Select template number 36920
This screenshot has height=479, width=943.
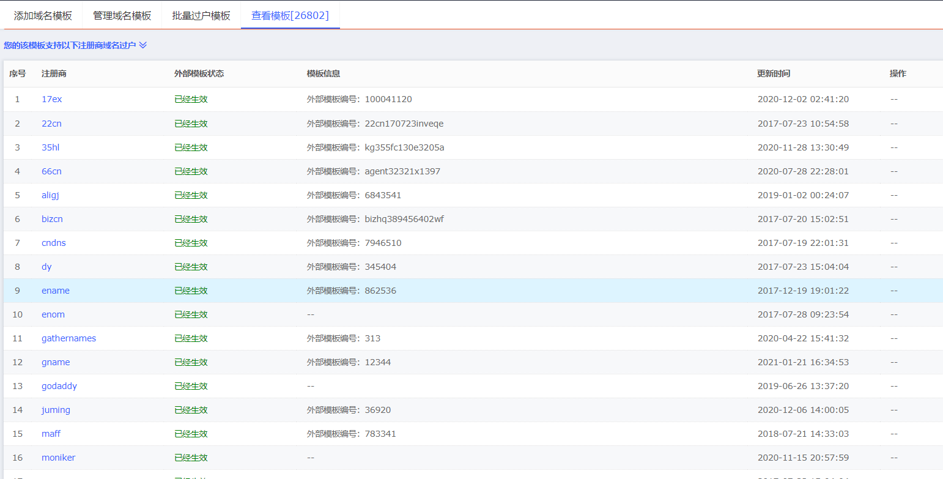click(x=378, y=410)
